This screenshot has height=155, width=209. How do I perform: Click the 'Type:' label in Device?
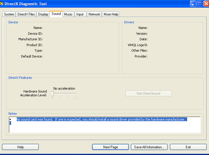38,50
